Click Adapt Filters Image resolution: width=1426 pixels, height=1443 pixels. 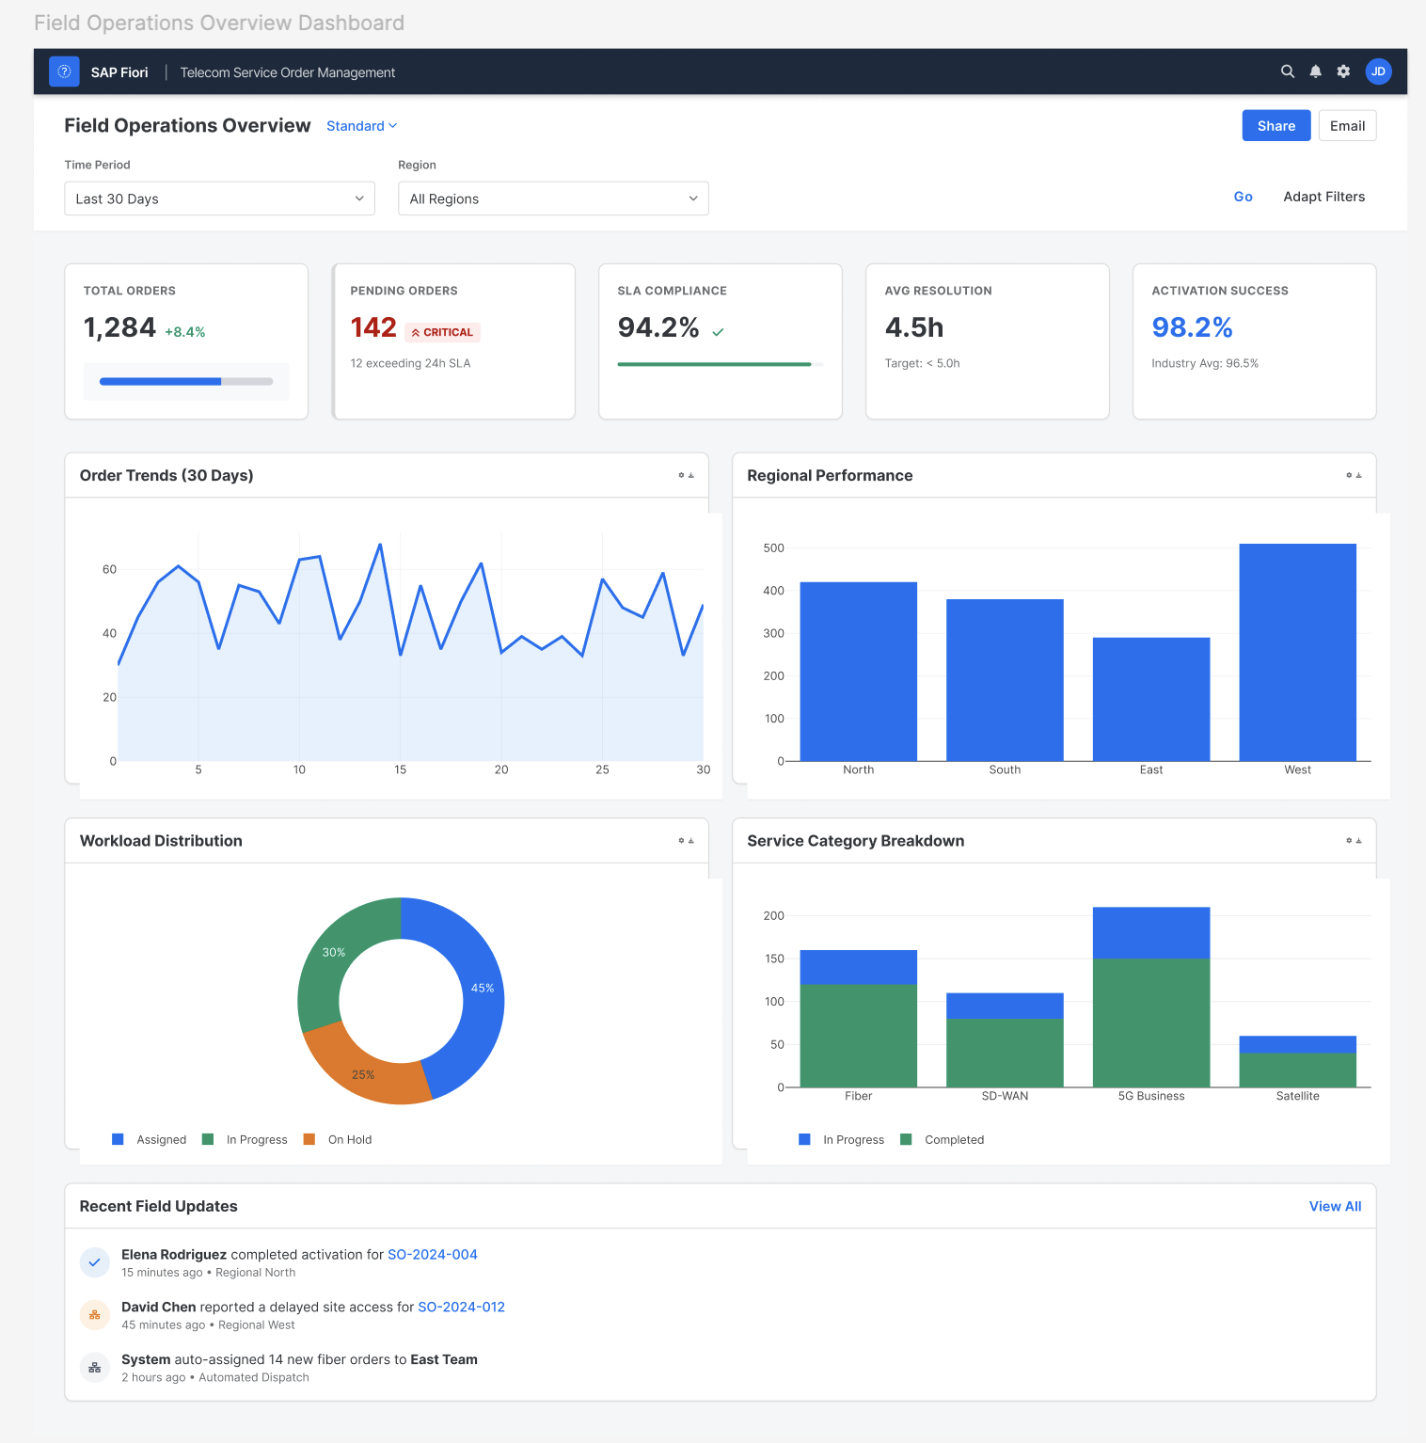coord(1324,197)
